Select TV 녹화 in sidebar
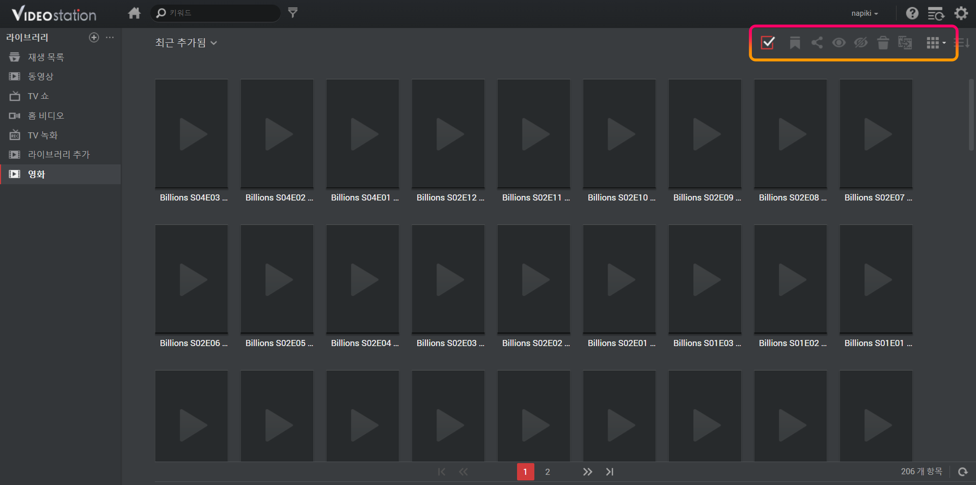This screenshot has height=485, width=976. point(61,135)
